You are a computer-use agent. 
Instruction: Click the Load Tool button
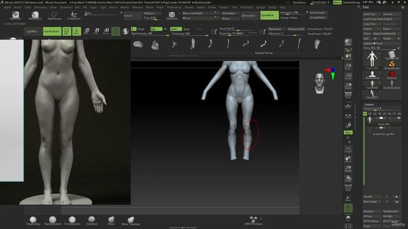pos(372,14)
